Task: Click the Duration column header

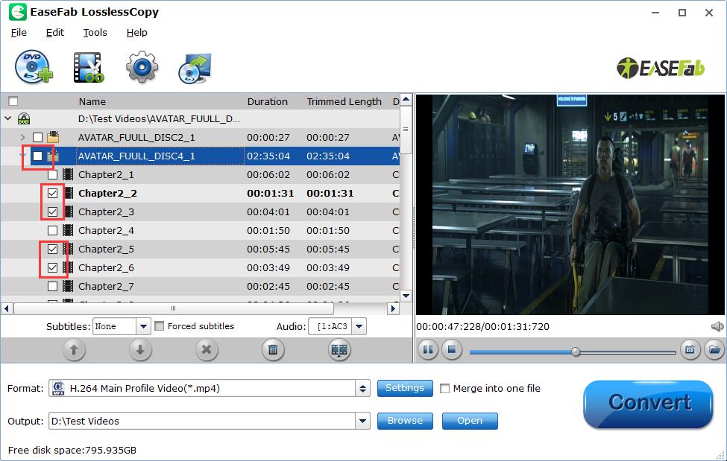Action: pos(268,101)
